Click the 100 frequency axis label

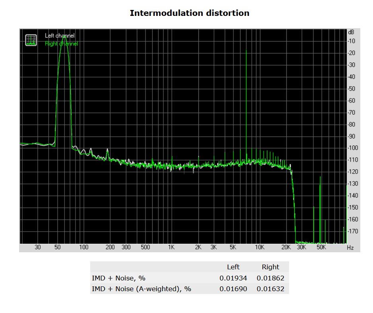tap(84, 247)
